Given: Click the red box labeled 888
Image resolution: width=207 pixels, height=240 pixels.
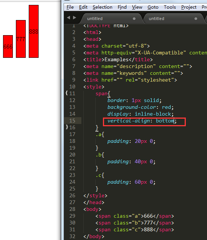Looking at the screenshot, I should [34, 31].
